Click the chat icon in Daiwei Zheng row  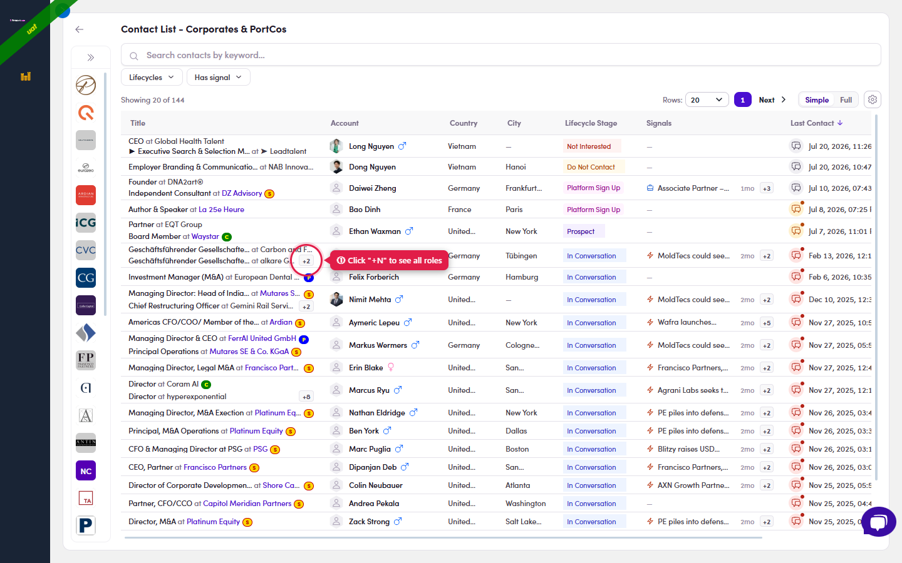796,188
